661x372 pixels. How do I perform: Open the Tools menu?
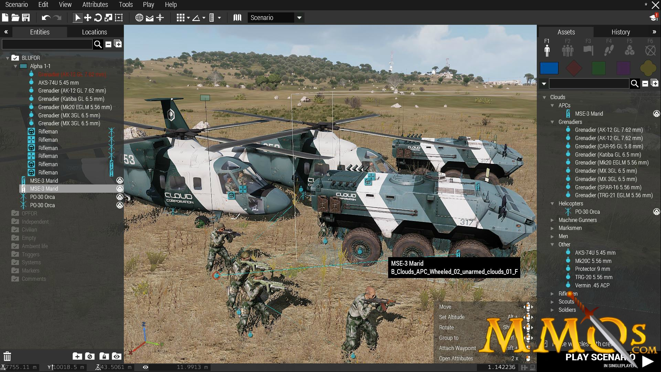coord(126,4)
